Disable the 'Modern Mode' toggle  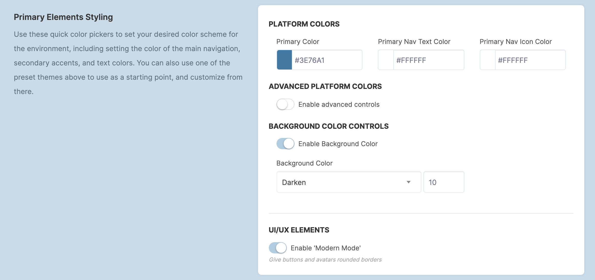click(278, 248)
